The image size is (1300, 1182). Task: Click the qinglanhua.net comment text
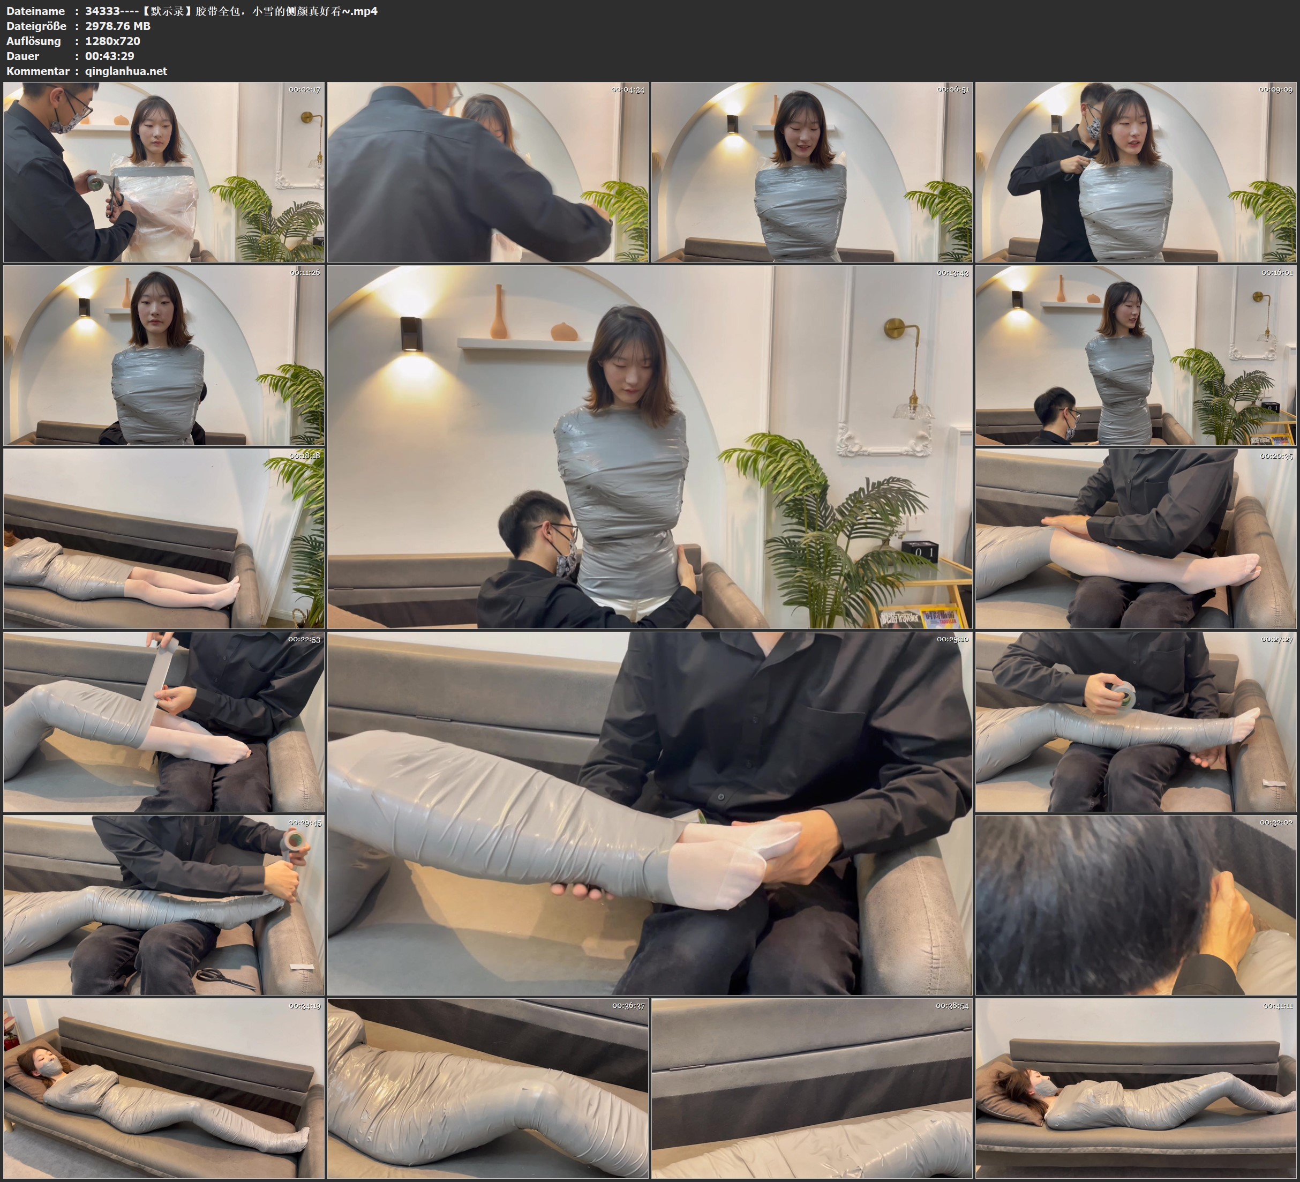pyautogui.click(x=126, y=71)
